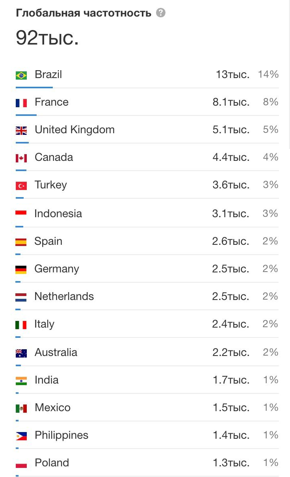Image resolution: width=290 pixels, height=477 pixels.
Task: Click France's 8.1тыс. volume value
Action: coord(231,102)
